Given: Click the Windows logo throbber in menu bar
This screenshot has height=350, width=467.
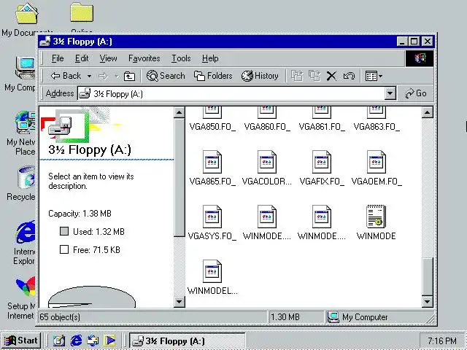Looking at the screenshot, I should coord(420,58).
